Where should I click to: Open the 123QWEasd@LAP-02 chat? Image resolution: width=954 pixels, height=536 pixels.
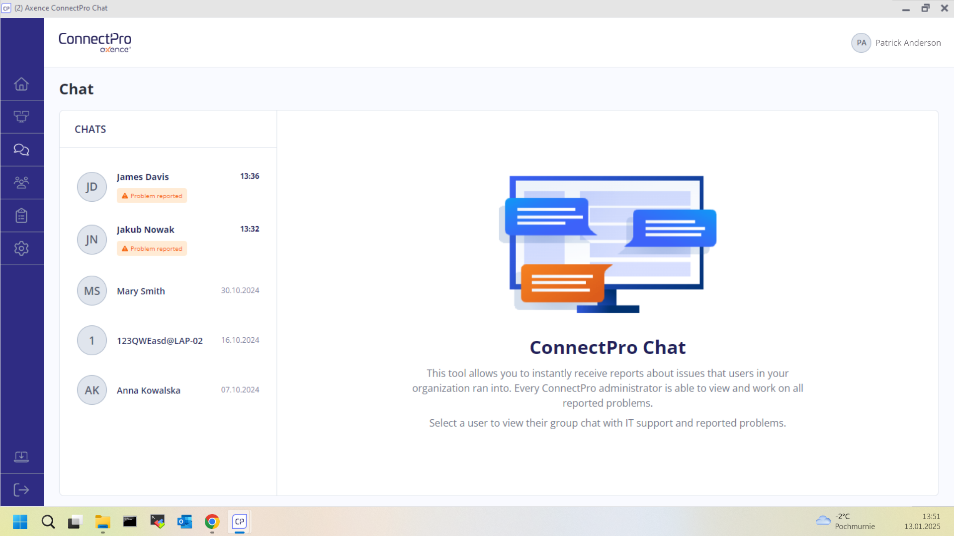pyautogui.click(x=160, y=340)
